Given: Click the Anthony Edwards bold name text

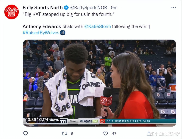Looking at the screenshot, I should coord(42,27).
